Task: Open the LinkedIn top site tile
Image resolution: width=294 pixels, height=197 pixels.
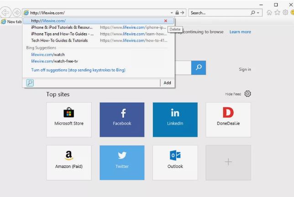Action: [x=175, y=119]
